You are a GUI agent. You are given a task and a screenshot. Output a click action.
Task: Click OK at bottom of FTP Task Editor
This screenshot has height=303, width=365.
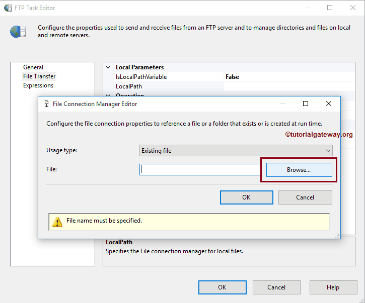coord(222,287)
